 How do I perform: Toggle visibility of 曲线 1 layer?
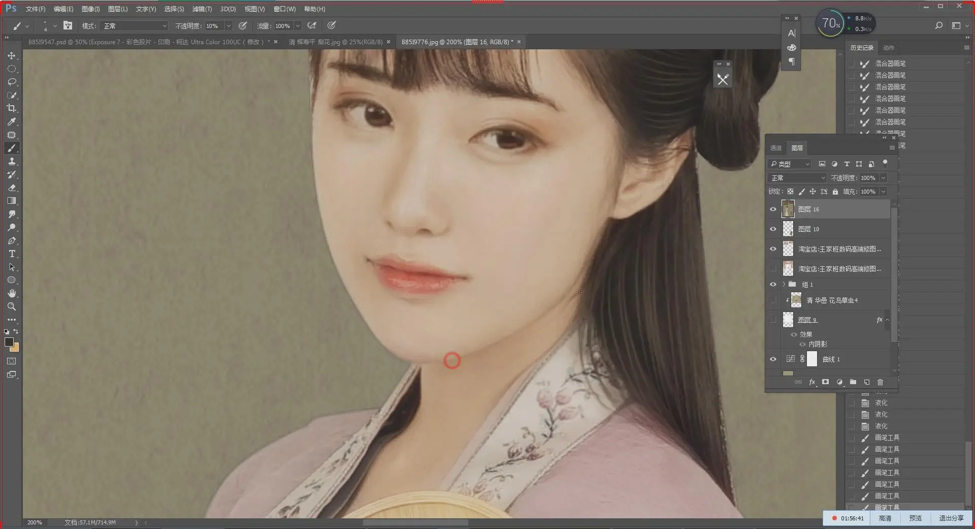point(773,359)
